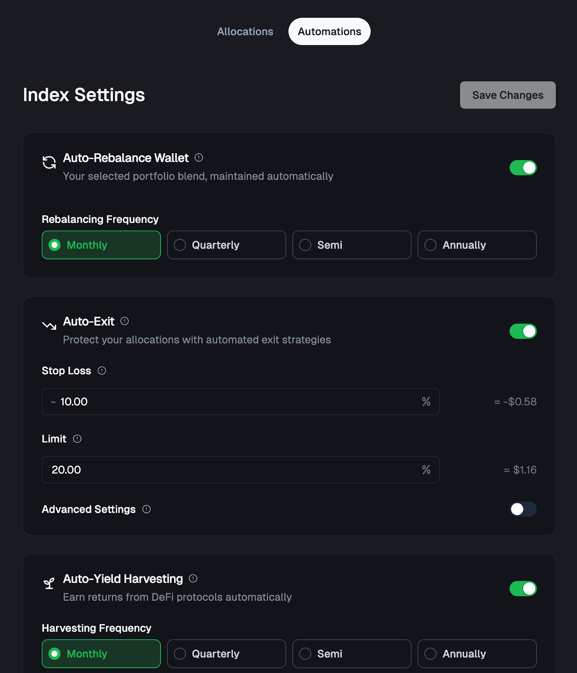Click the rebalance arrows icon

(x=49, y=162)
